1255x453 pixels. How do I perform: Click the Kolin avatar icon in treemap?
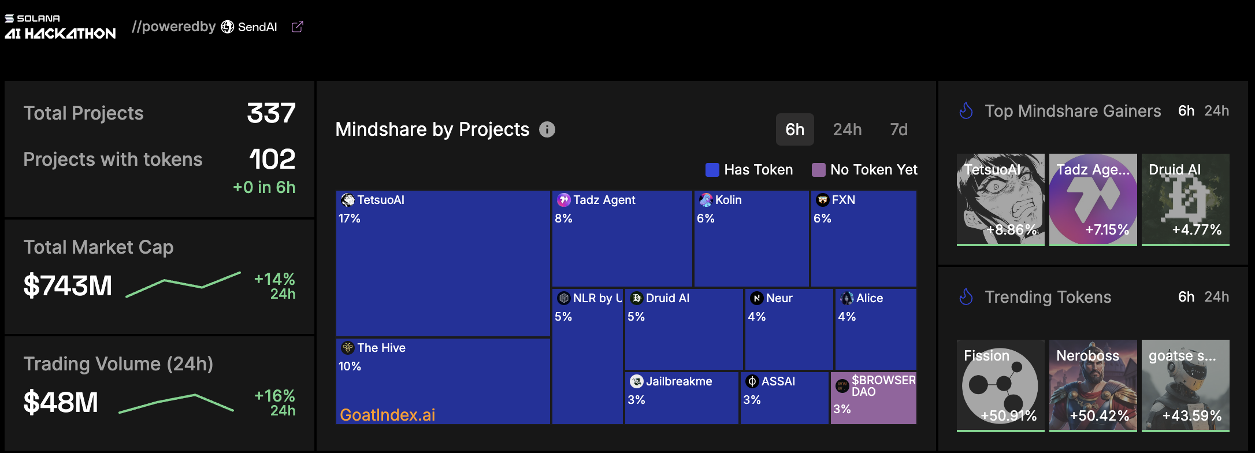[706, 200]
